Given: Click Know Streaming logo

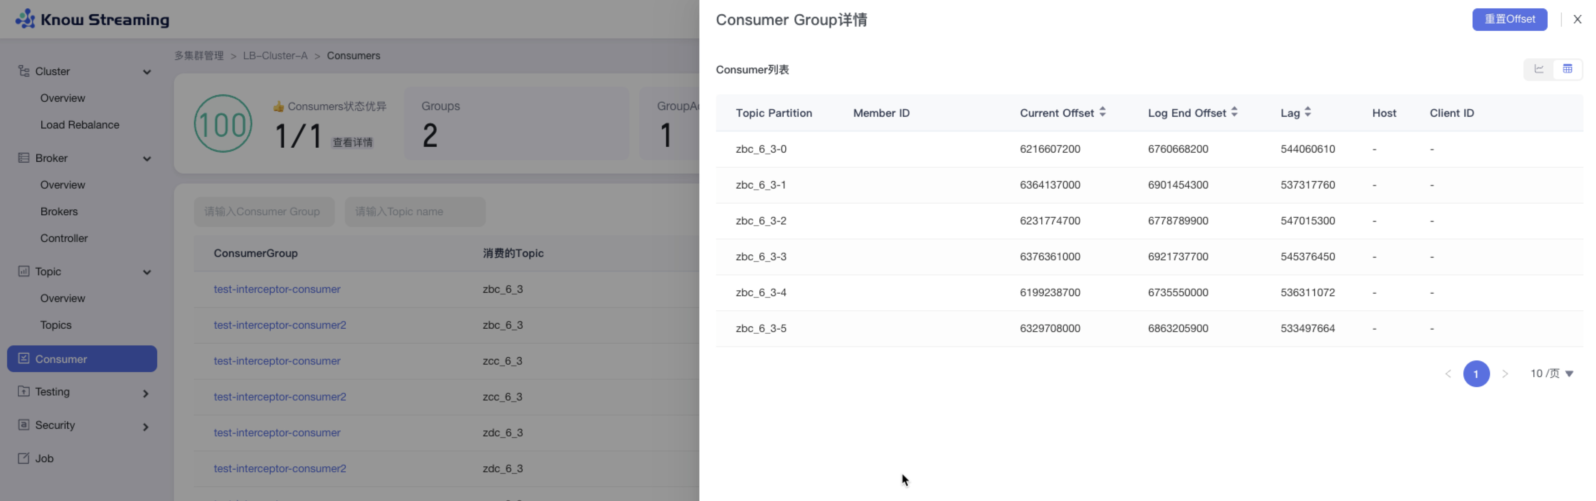Looking at the screenshot, I should tap(92, 19).
